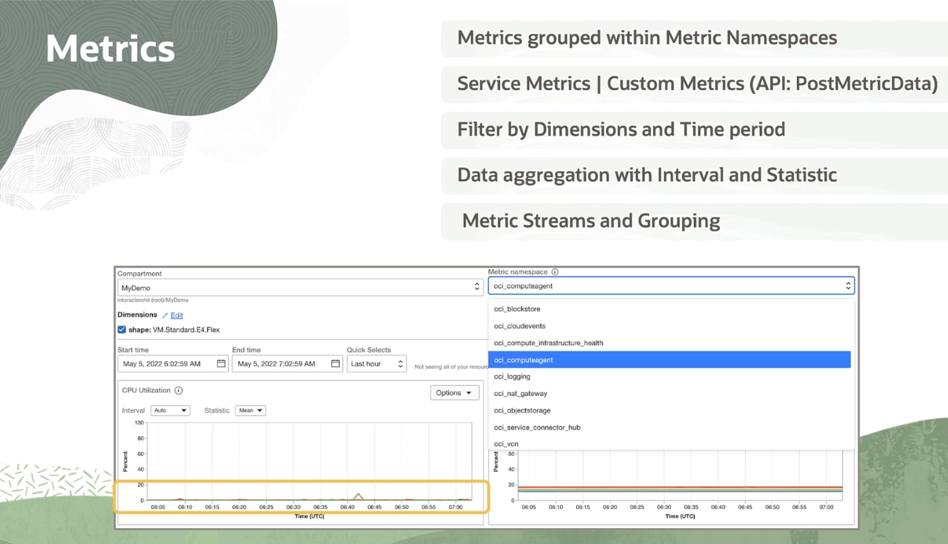Select oci_blockstore from namespace list

(517, 309)
